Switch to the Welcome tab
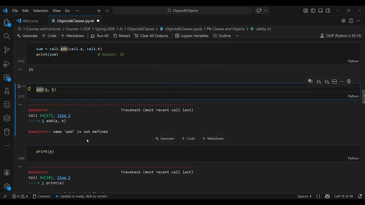Image resolution: width=365 pixels, height=205 pixels. point(30,21)
